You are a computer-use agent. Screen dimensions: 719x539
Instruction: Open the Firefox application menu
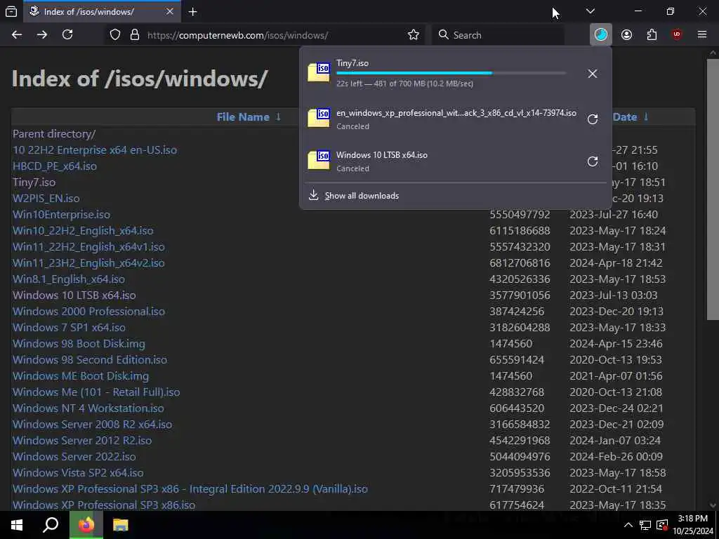702,35
